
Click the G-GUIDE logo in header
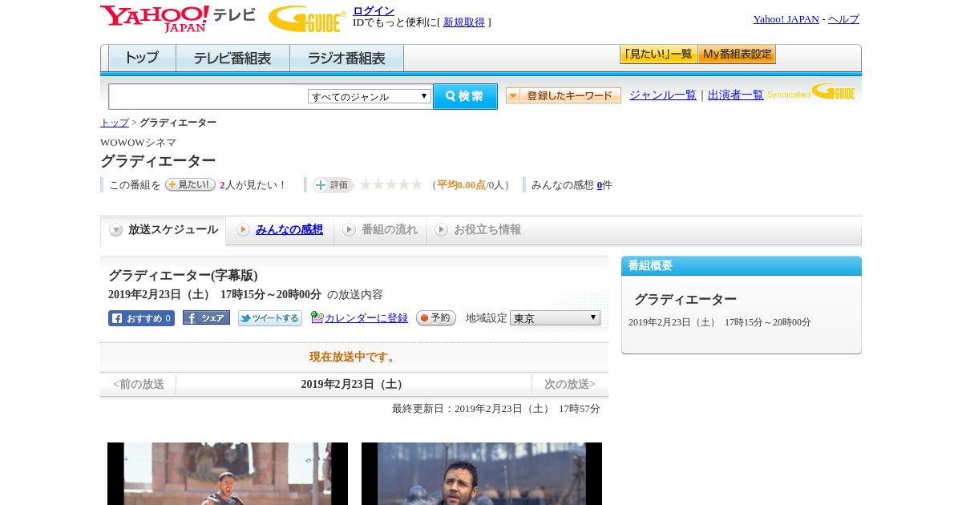point(306,18)
